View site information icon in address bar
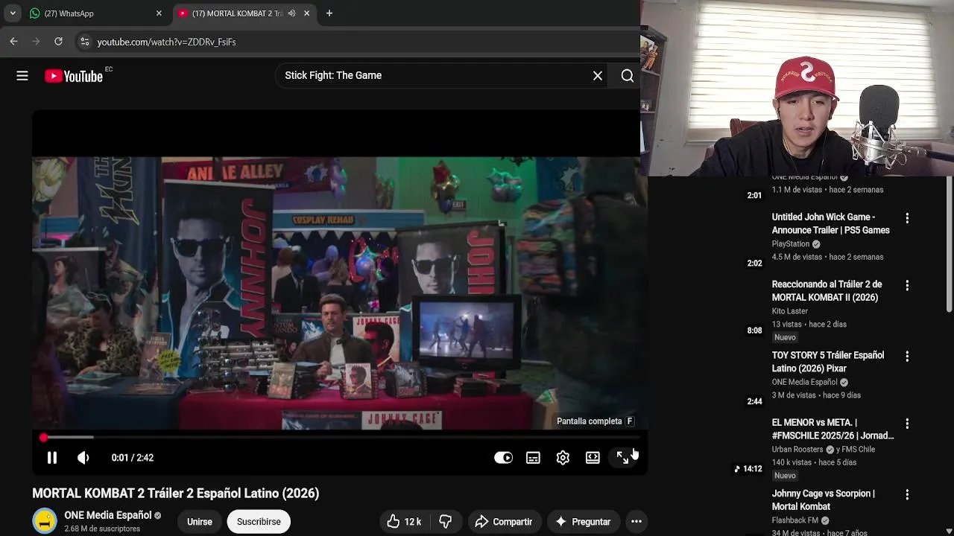The image size is (954, 536). pyautogui.click(x=84, y=42)
